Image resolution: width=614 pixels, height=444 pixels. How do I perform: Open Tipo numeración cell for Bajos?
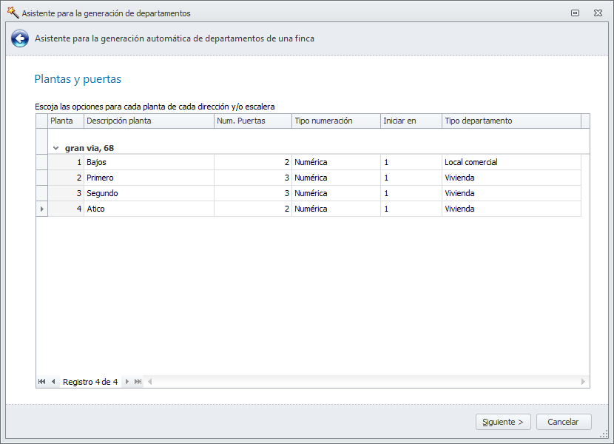tap(336, 162)
